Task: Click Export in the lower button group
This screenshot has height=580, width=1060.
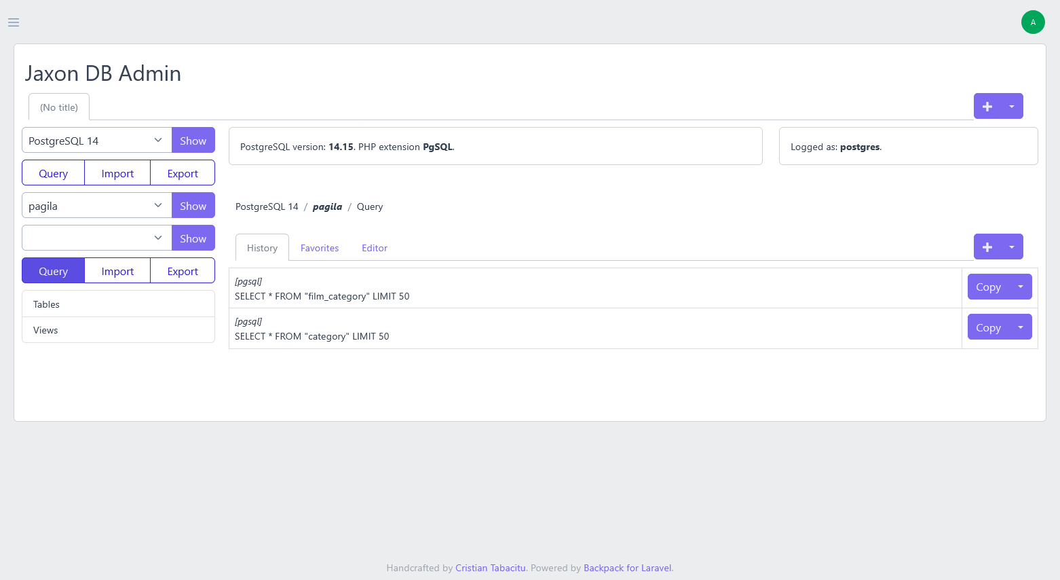Action: (x=182, y=270)
